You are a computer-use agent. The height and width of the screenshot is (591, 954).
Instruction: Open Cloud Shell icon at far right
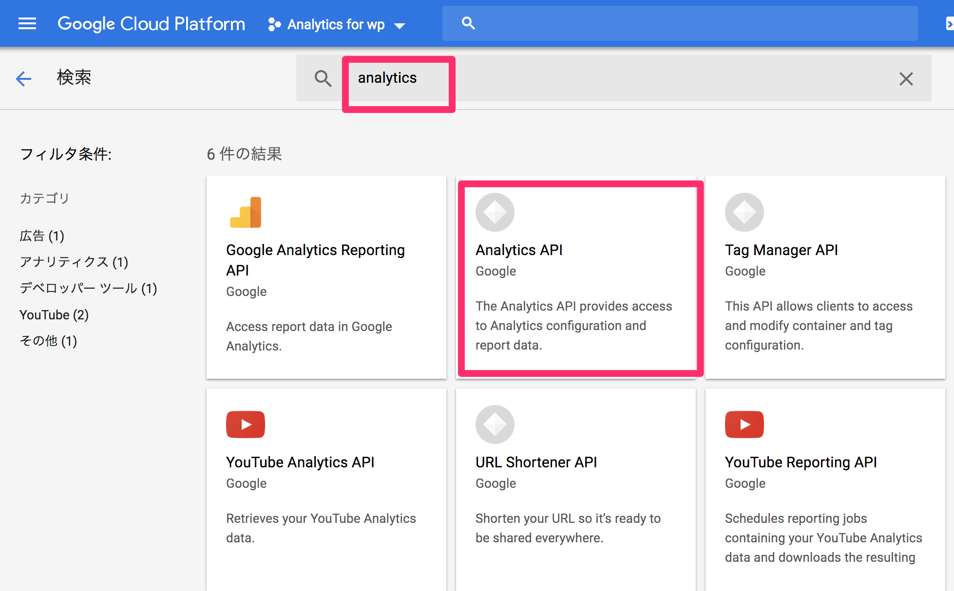[x=949, y=23]
